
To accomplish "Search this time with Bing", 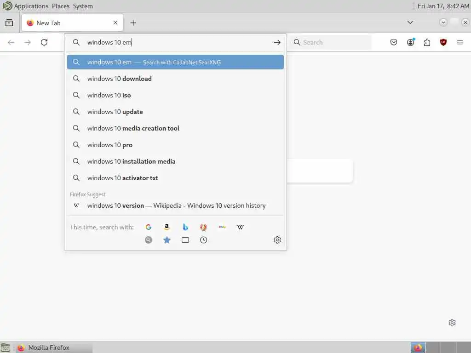I will [185, 227].
